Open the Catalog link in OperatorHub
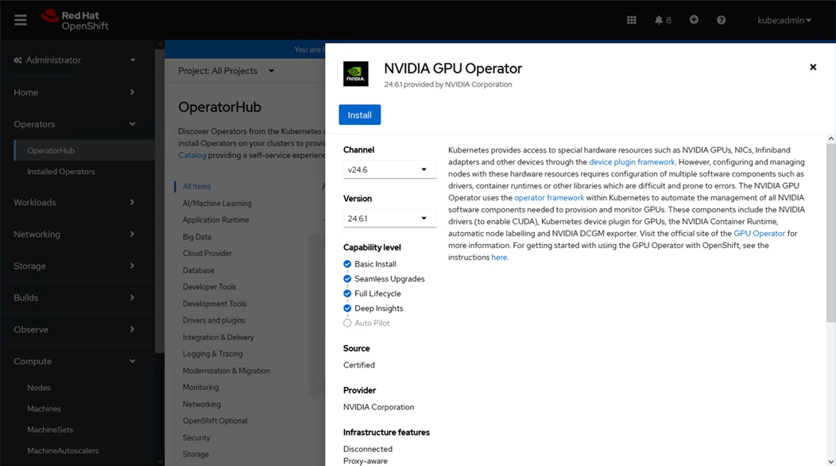Viewport: 836px width, 466px height. click(192, 155)
